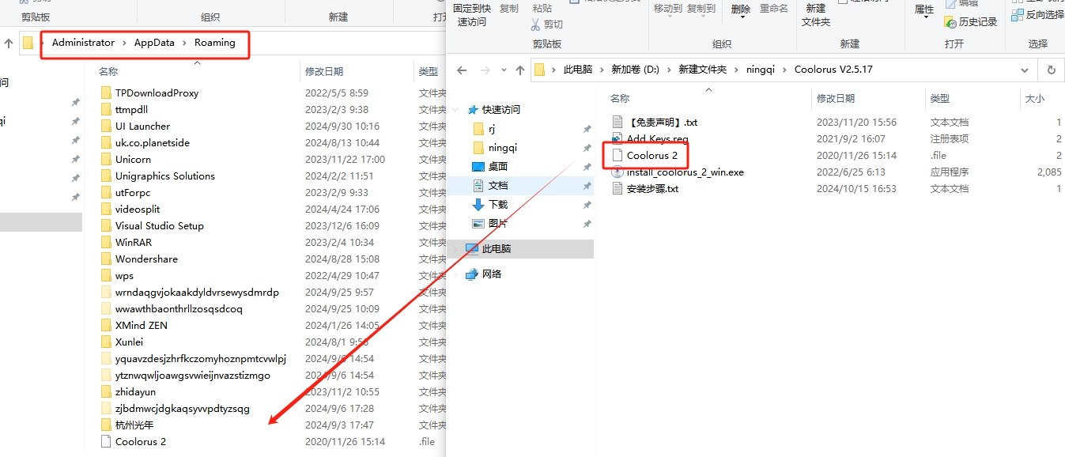Image resolution: width=1065 pixels, height=457 pixels.
Task: Open the chevron after 新加卷 (D:) in the breadcrumb
Action: click(x=669, y=70)
